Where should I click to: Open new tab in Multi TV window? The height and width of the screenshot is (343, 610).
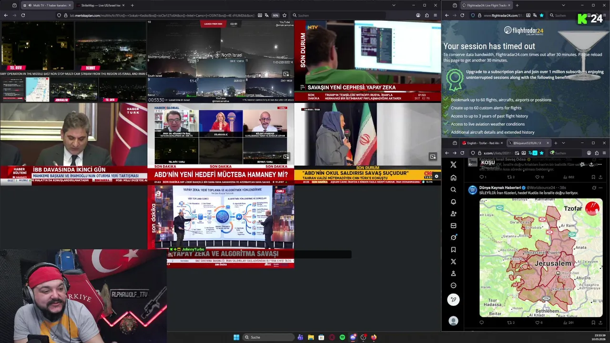pos(132,5)
